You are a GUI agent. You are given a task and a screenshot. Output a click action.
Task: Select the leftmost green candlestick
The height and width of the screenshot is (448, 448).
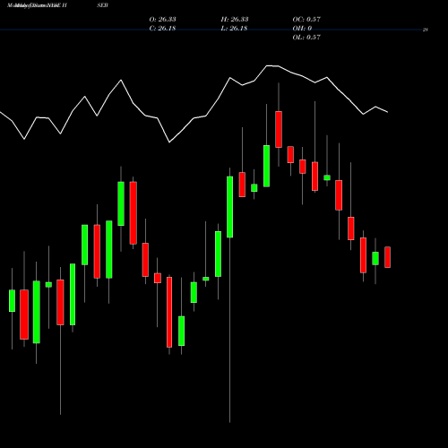12,301
